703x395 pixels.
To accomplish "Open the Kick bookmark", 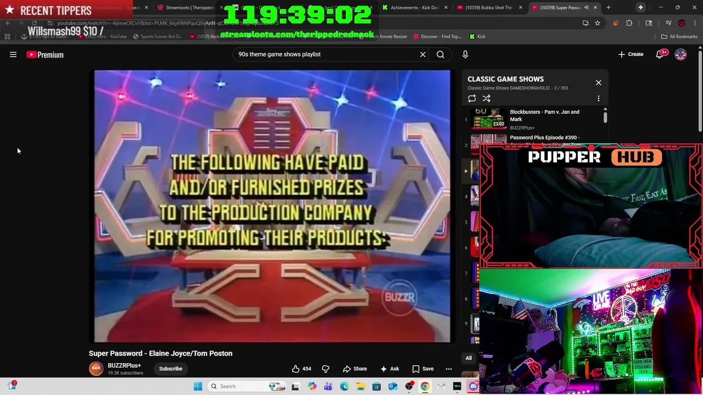I will tap(477, 36).
